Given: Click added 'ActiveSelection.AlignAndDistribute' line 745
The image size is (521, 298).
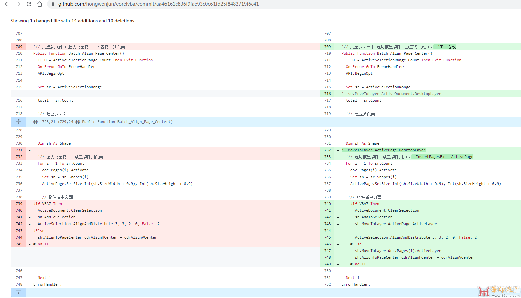Looking at the screenshot, I should click(x=416, y=237).
